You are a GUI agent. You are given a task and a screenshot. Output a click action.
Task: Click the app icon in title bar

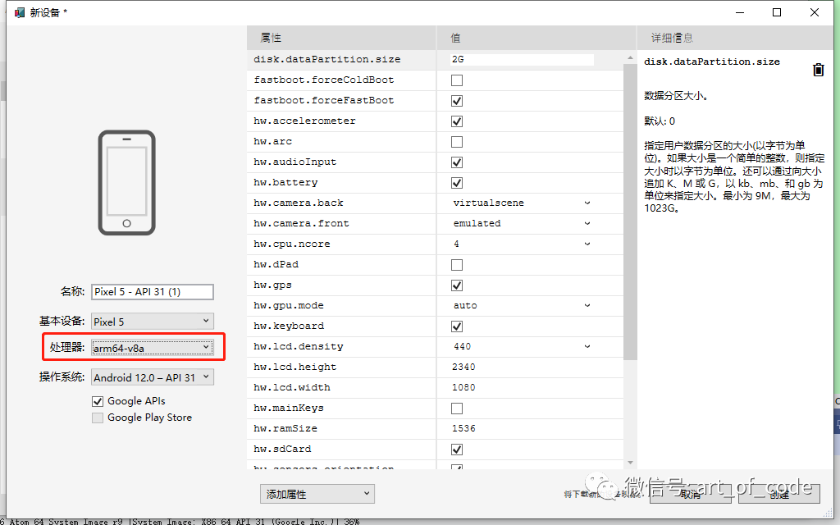[x=19, y=12]
